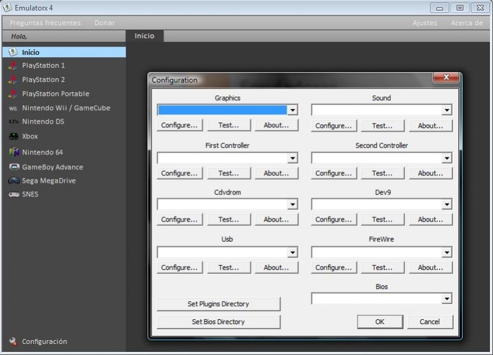
Task: Click the PlayStation 1 logo icon
Action: tap(13, 66)
